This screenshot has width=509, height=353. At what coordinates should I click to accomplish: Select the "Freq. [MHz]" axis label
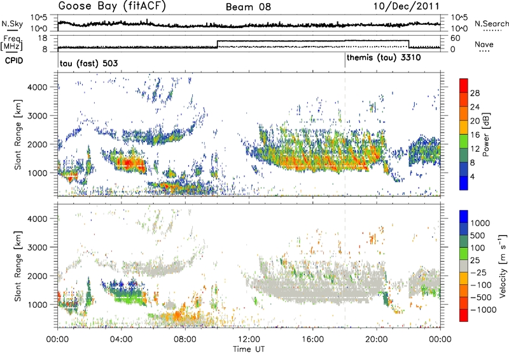[11, 43]
